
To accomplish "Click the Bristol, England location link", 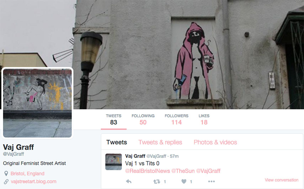I will point(27,173).
